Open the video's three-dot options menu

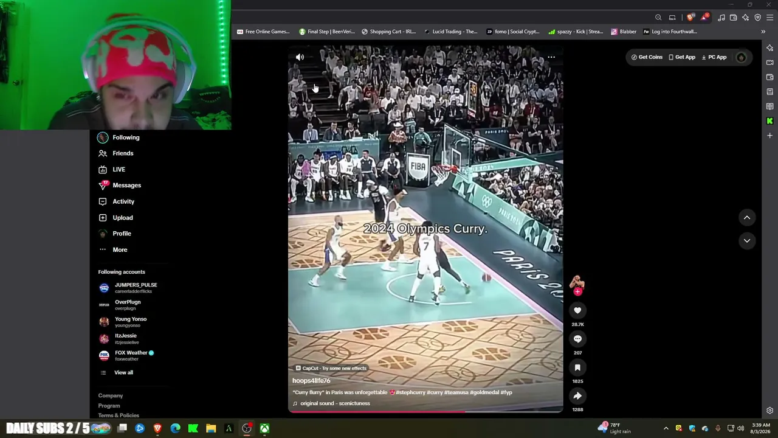pos(551,57)
